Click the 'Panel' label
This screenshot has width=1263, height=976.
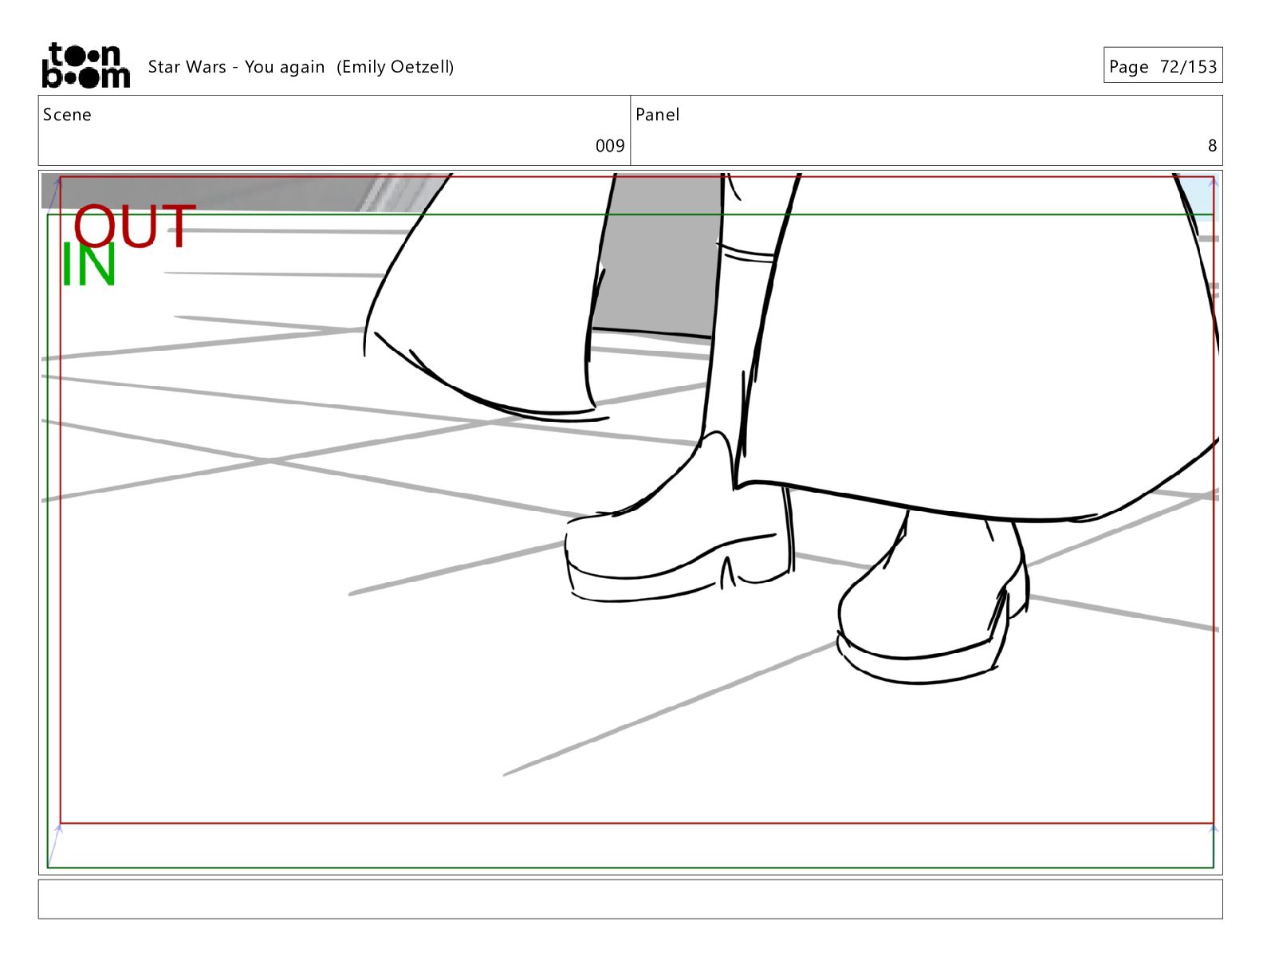657,115
